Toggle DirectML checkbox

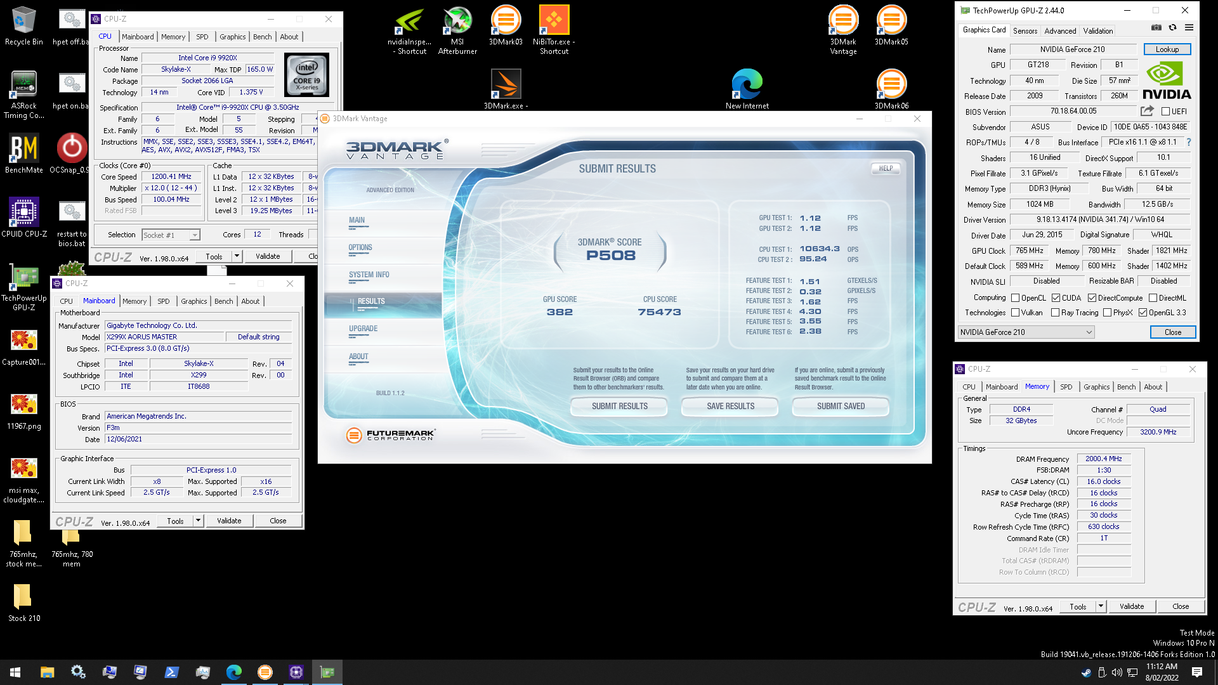[1153, 298]
